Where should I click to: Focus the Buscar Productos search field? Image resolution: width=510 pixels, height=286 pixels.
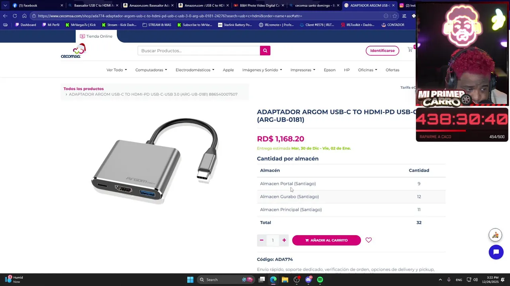[x=199, y=50]
